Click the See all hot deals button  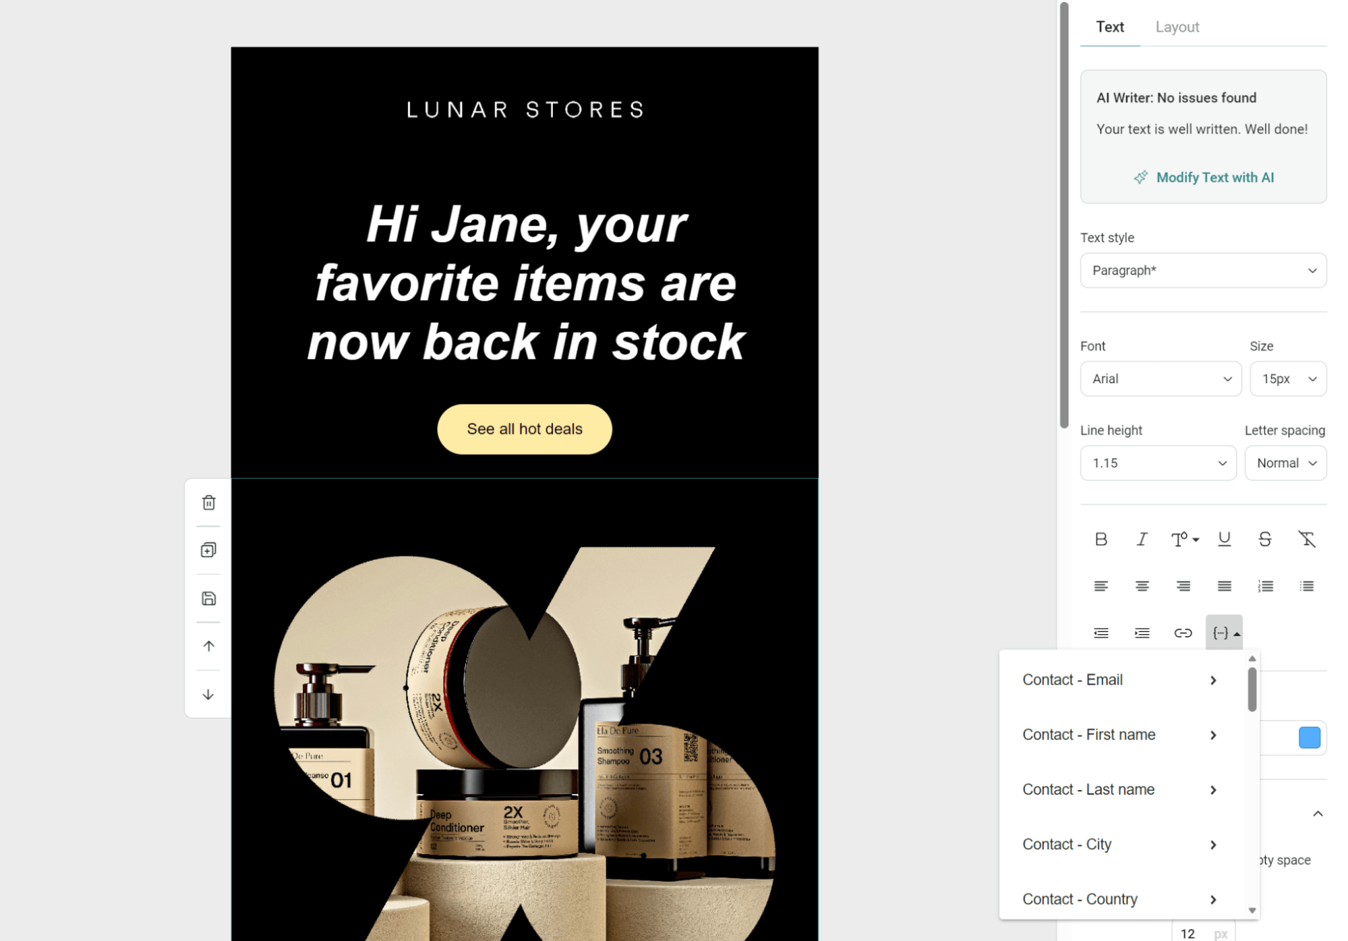[x=524, y=429]
